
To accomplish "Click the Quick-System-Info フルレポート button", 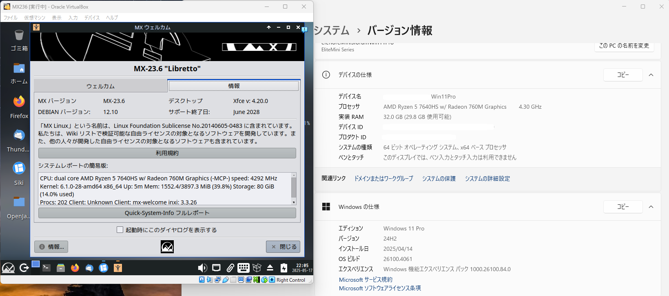I will [167, 213].
